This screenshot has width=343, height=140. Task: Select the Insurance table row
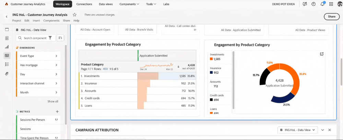click(138, 83)
